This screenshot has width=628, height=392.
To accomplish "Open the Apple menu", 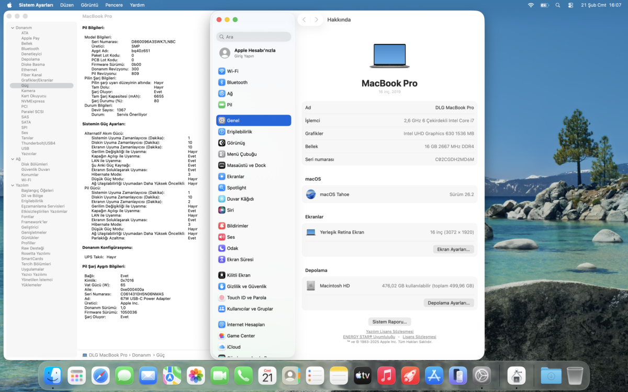I will 9,5.
